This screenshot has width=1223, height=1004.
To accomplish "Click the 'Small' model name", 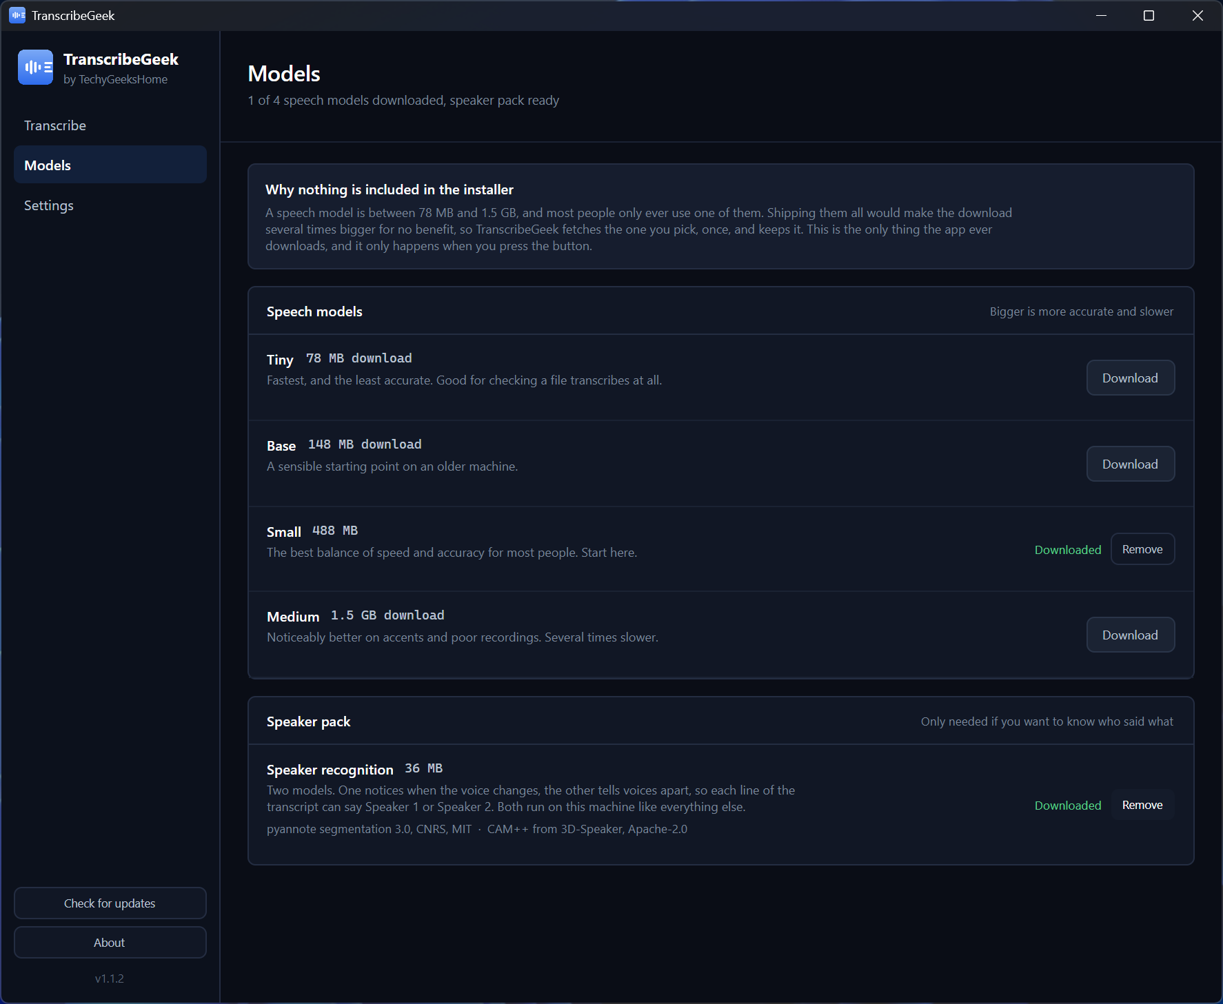I will tap(284, 532).
